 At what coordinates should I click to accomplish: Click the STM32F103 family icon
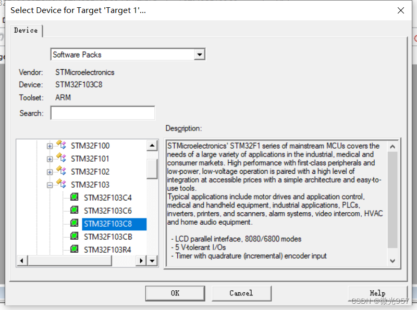(x=61, y=184)
